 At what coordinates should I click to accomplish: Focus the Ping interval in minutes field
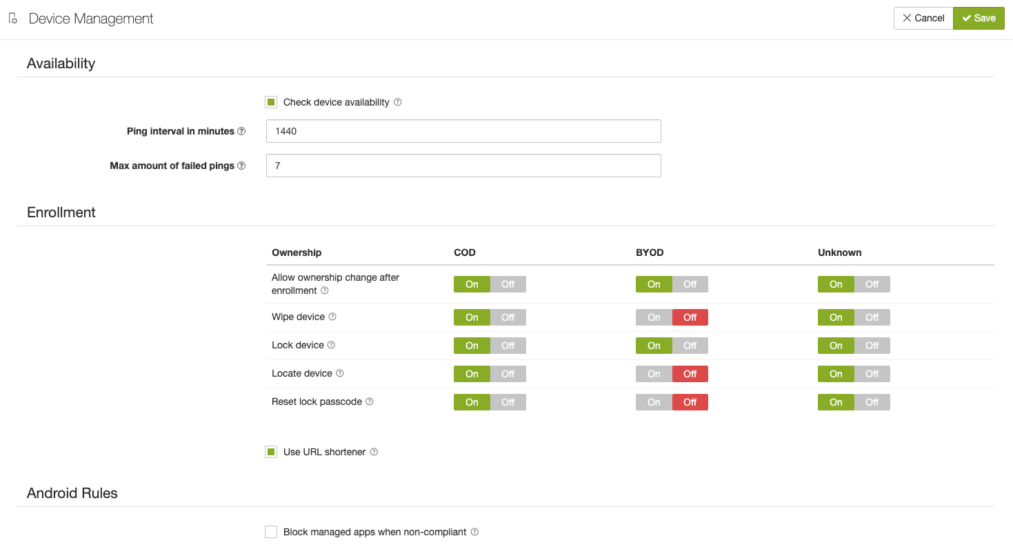(x=463, y=131)
